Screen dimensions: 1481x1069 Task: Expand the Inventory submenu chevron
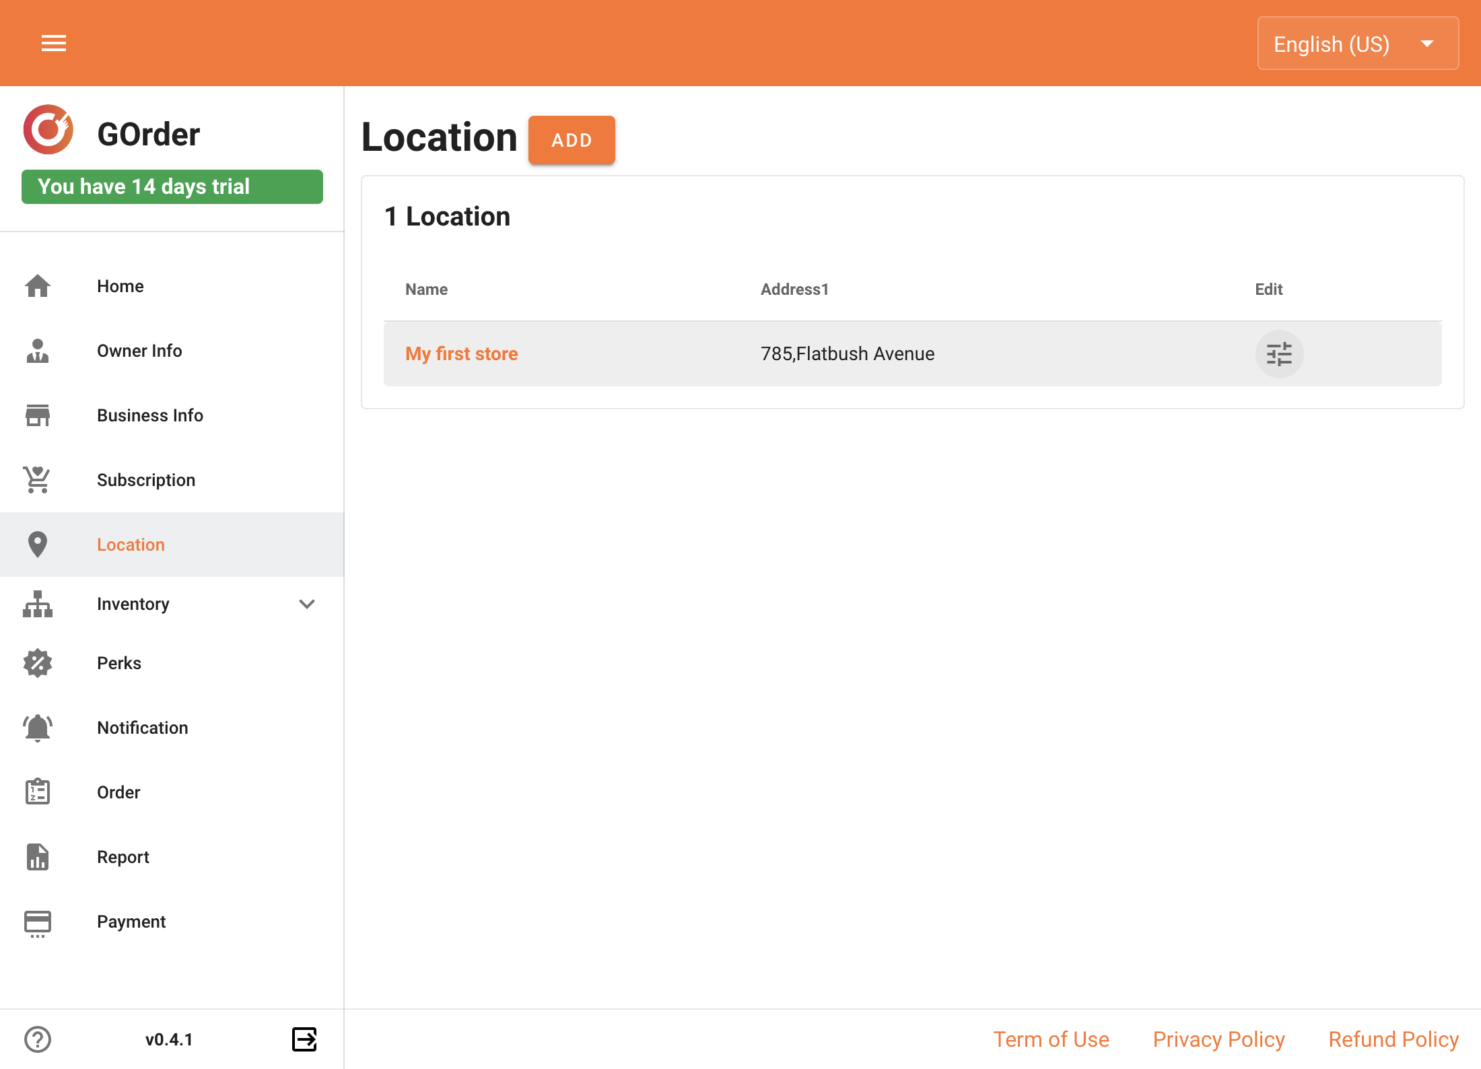307,604
